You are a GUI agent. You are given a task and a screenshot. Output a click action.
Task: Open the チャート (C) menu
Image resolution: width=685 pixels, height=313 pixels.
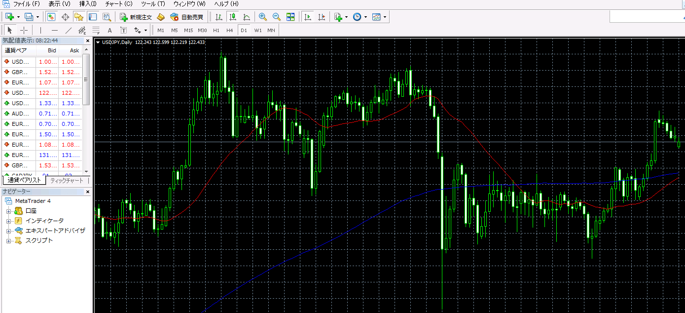coord(119,4)
